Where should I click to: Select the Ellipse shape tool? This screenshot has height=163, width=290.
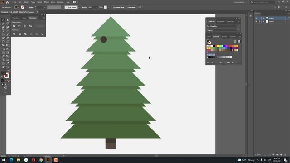(3, 34)
